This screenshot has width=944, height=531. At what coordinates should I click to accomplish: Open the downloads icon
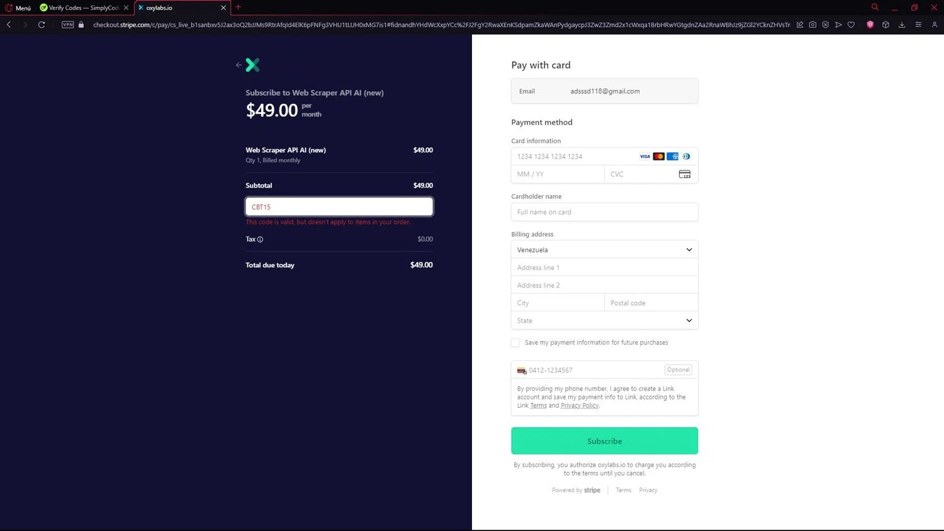pyautogui.click(x=902, y=25)
